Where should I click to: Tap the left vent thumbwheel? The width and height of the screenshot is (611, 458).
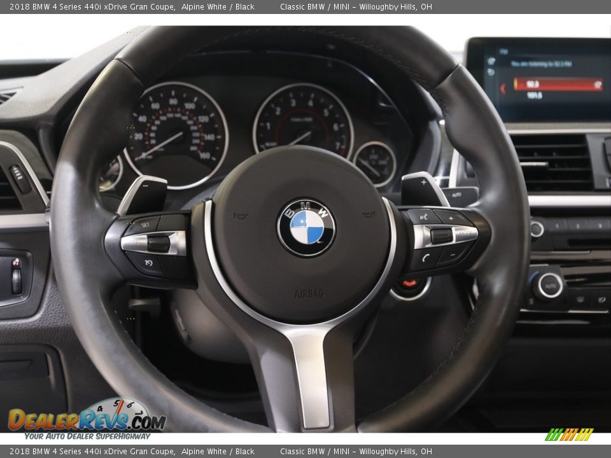click(19, 179)
